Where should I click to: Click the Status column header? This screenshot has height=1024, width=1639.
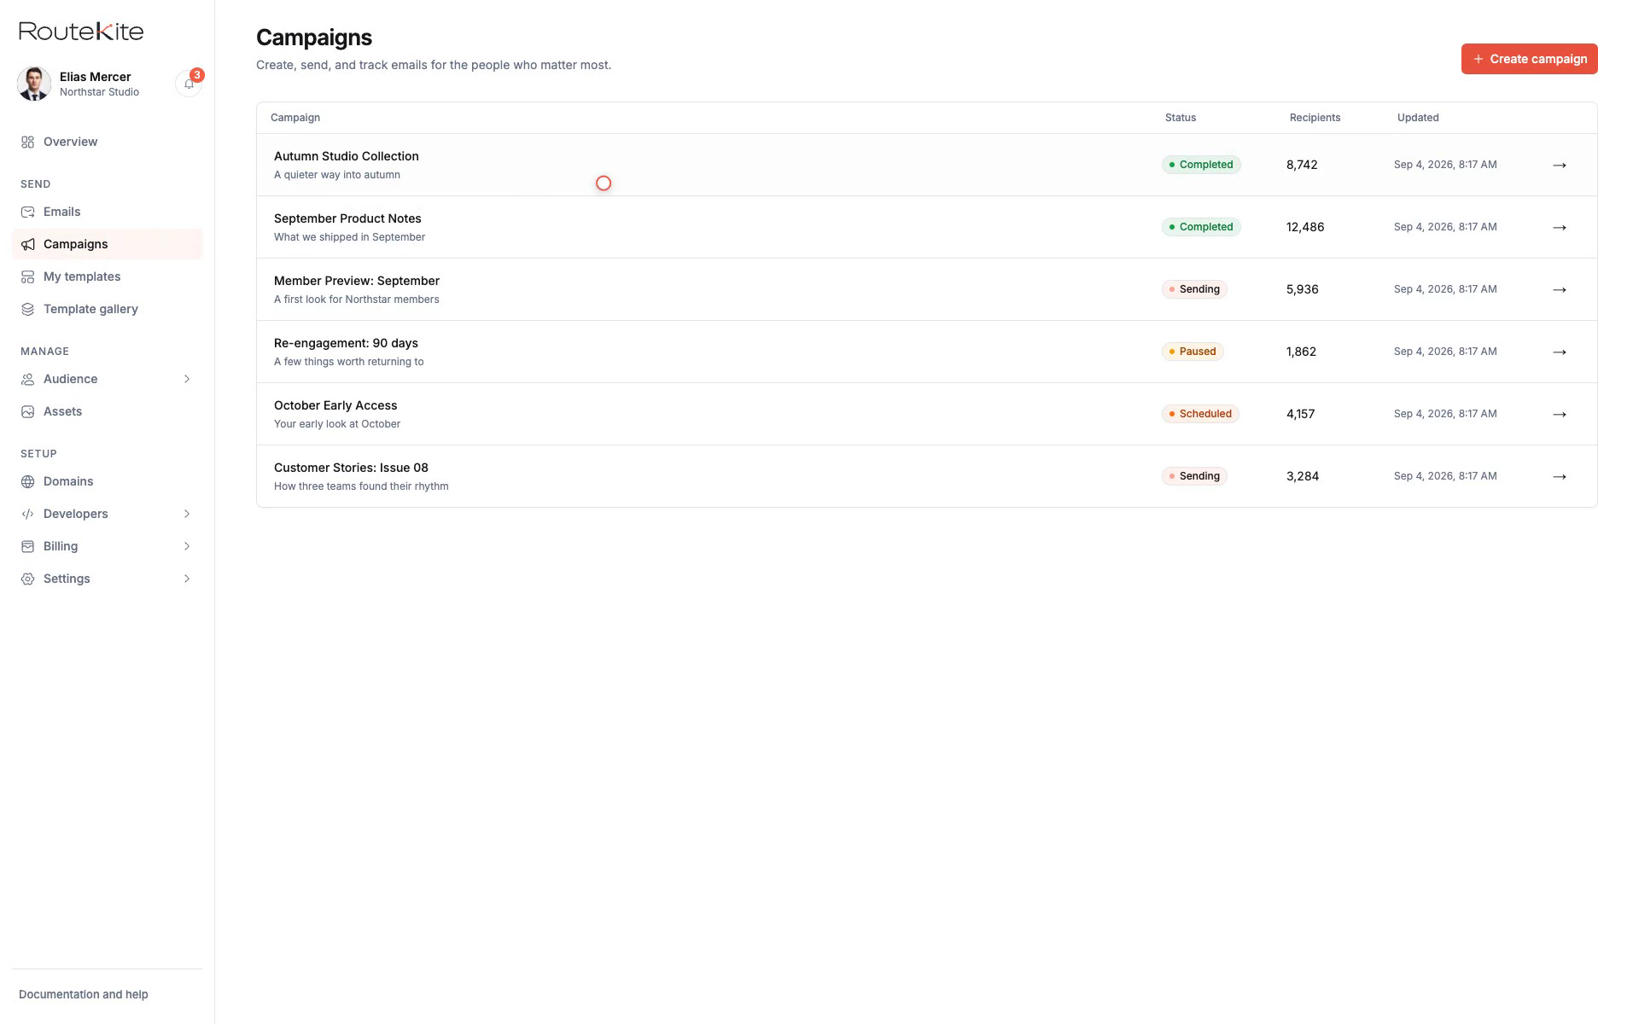pyautogui.click(x=1181, y=118)
